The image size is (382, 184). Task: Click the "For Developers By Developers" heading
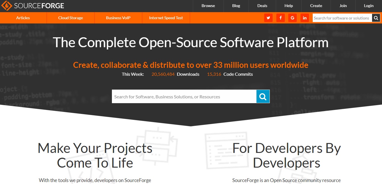(287, 155)
